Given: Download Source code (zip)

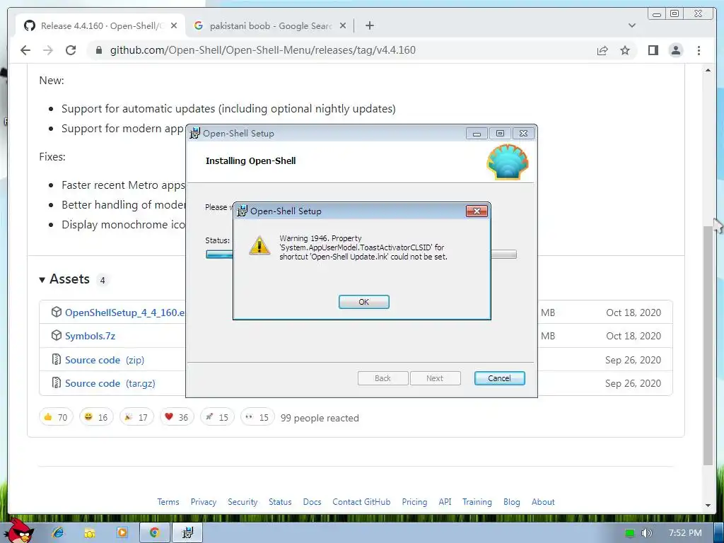Looking at the screenshot, I should (105, 360).
